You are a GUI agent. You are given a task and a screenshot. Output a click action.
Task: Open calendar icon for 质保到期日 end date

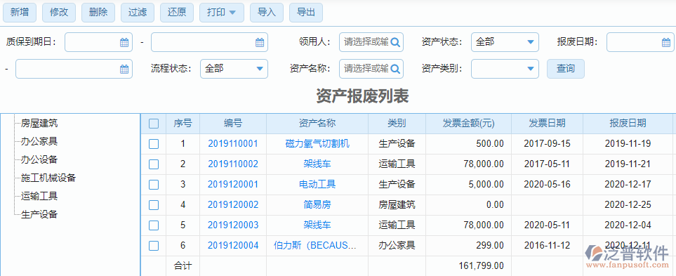pos(260,42)
